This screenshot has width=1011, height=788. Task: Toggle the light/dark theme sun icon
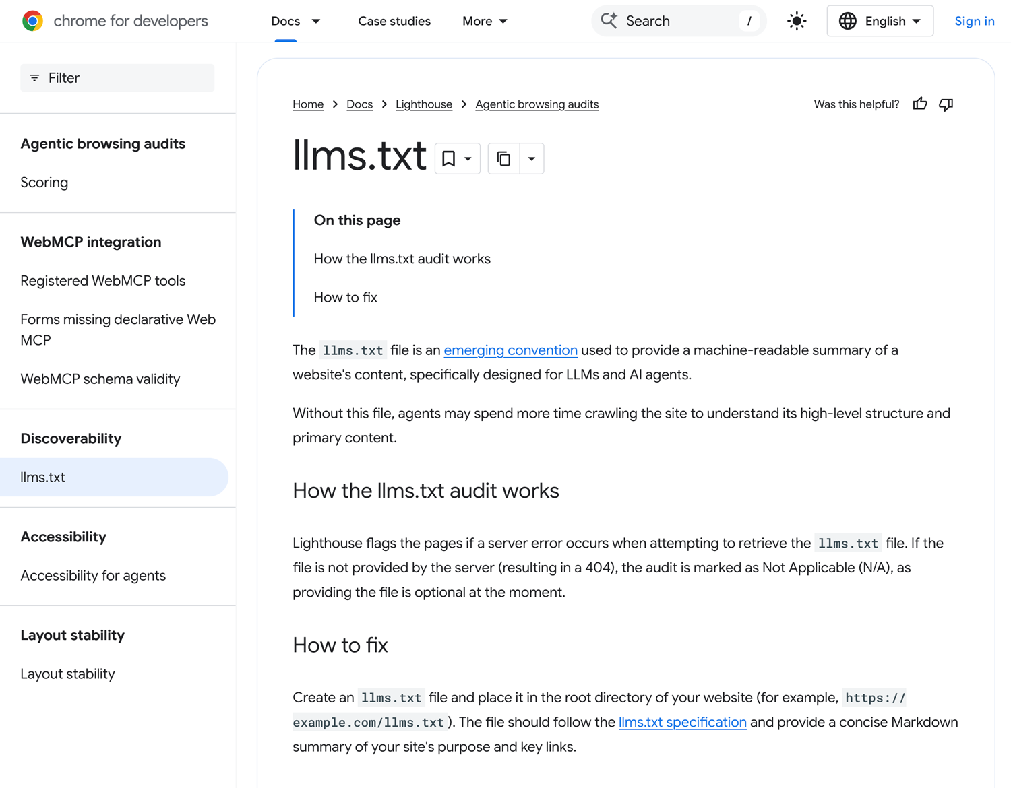797,21
